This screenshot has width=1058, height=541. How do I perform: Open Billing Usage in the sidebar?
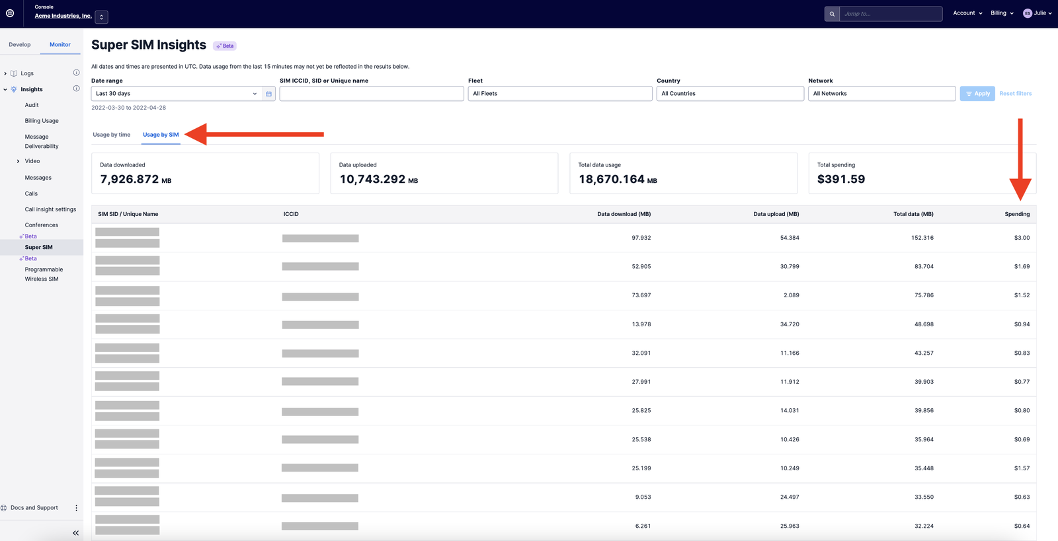tap(42, 121)
